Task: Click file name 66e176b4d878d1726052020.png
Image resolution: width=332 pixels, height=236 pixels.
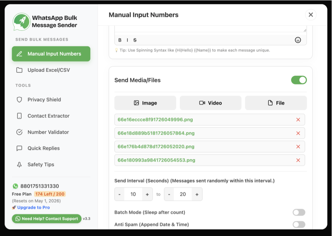Action: click(156, 146)
